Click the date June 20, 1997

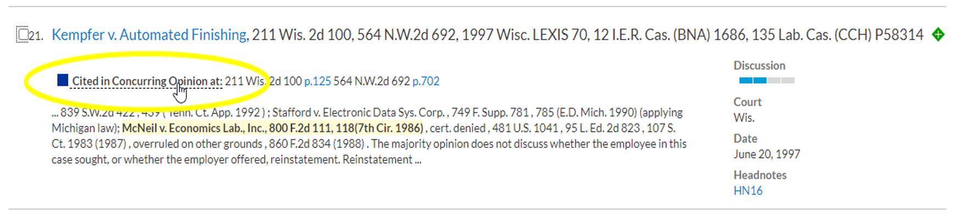point(767,154)
